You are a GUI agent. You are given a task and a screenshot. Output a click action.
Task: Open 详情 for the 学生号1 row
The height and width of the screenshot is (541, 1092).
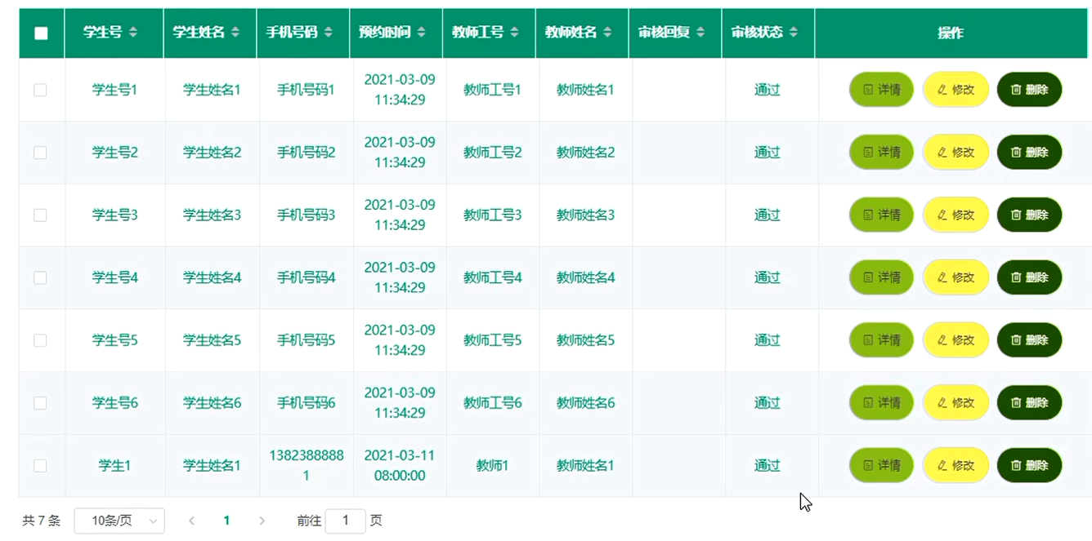(882, 90)
